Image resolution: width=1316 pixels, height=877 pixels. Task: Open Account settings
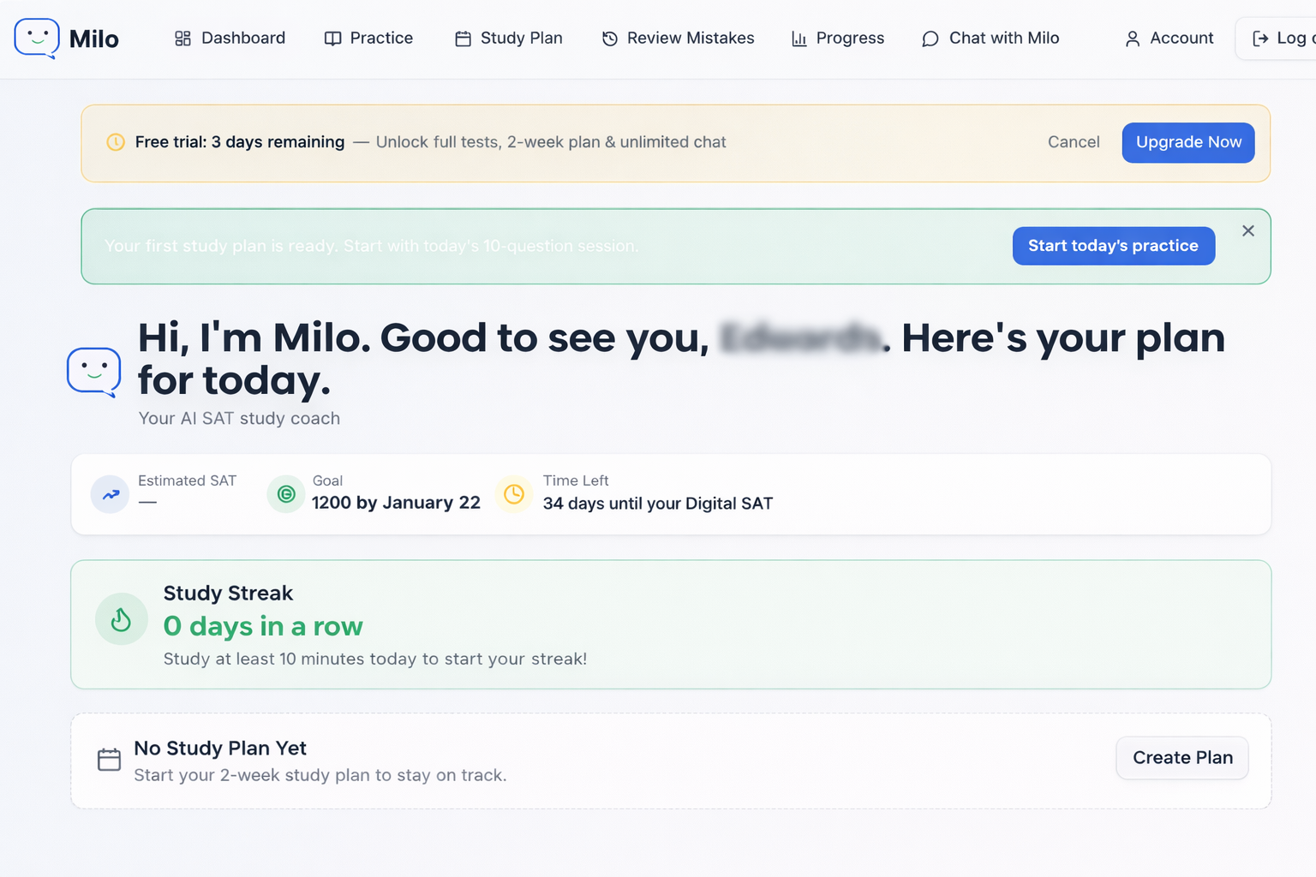(1169, 39)
